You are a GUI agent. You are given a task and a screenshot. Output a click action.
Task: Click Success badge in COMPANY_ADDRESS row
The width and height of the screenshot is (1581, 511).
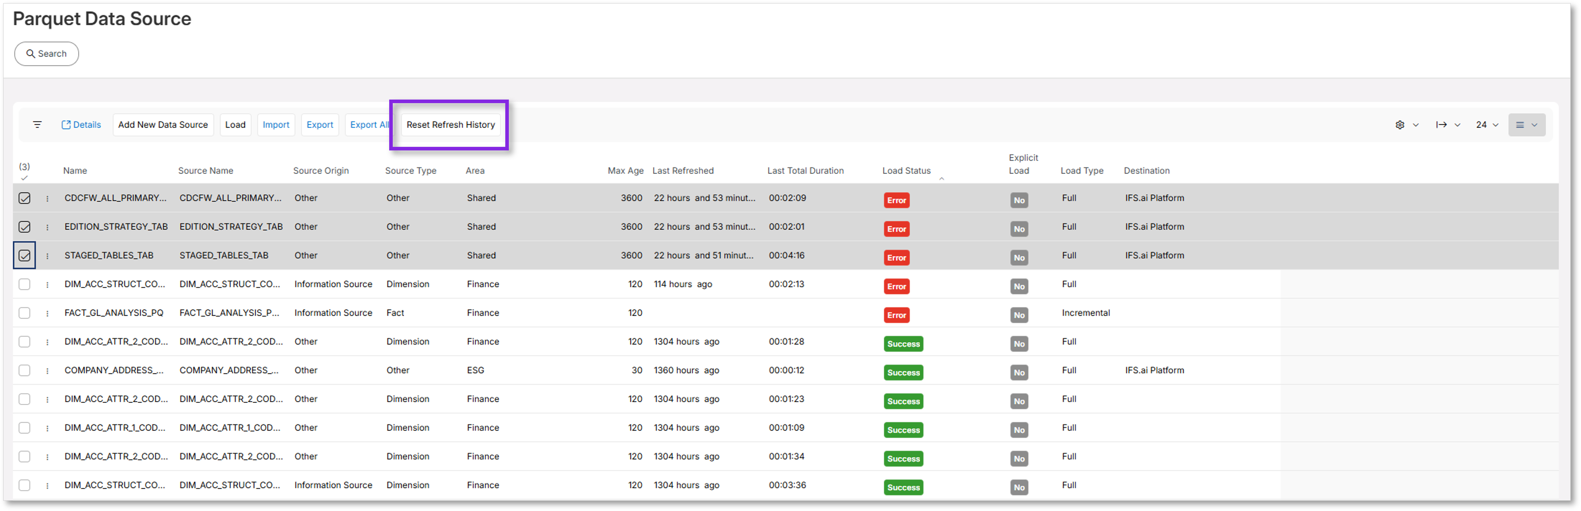click(903, 373)
